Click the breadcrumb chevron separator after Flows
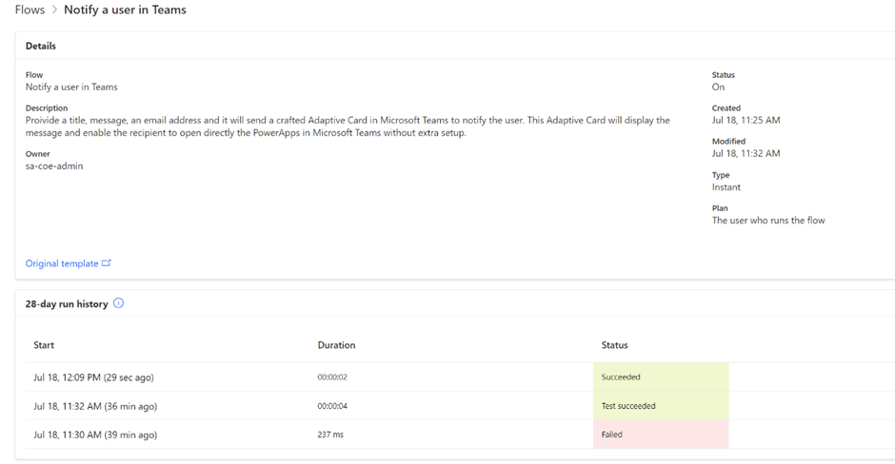895x464 pixels. point(54,10)
